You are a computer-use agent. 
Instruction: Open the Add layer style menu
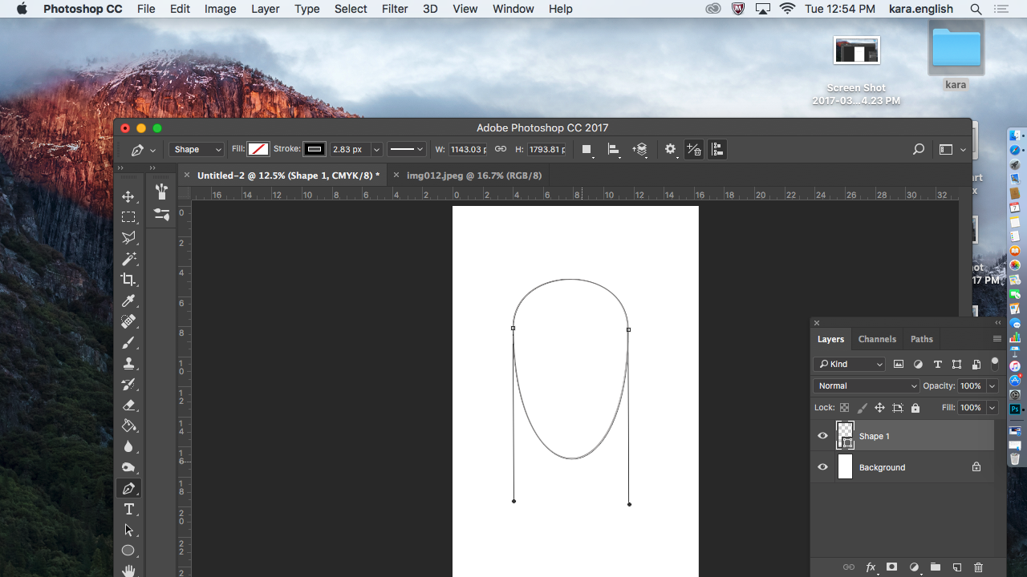point(871,567)
